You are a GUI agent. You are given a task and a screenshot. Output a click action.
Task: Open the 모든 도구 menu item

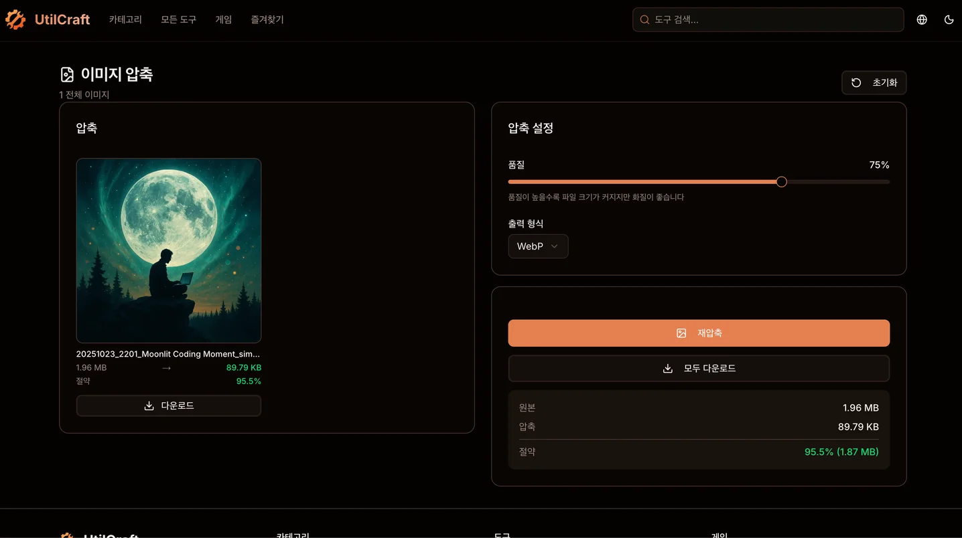pos(178,20)
